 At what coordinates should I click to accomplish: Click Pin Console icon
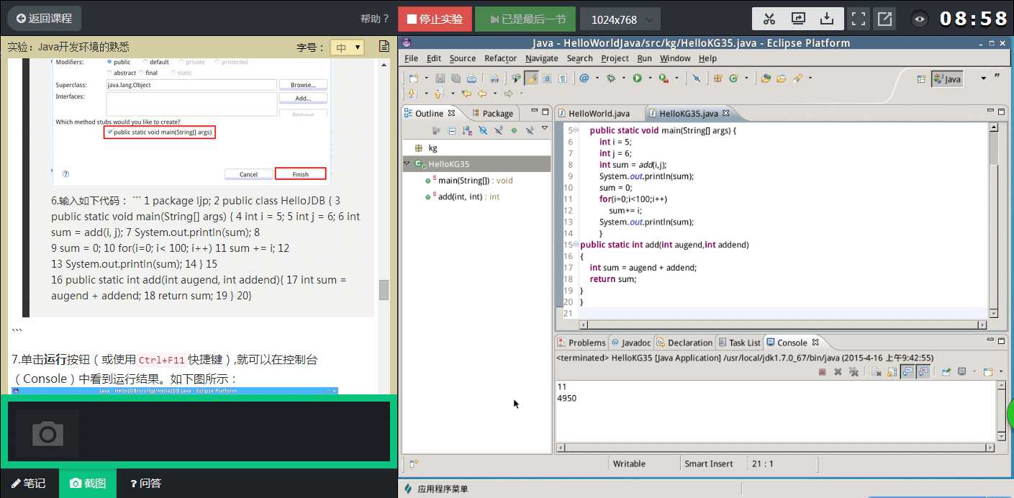(x=946, y=372)
